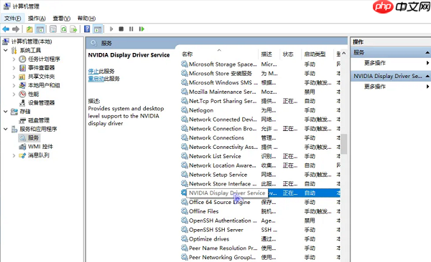The height and width of the screenshot is (262, 431).
Task: Click the services list scroll up arrow
Action: coord(343,54)
